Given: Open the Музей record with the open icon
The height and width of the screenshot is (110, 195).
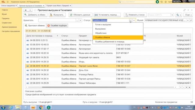Looking at the screenshot, I should pos(191,20).
